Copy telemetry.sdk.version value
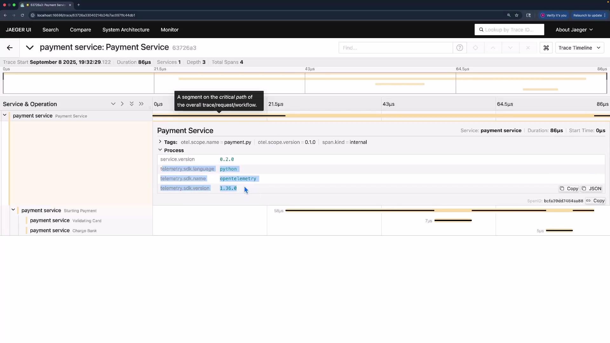This screenshot has width=610, height=343. (569, 189)
